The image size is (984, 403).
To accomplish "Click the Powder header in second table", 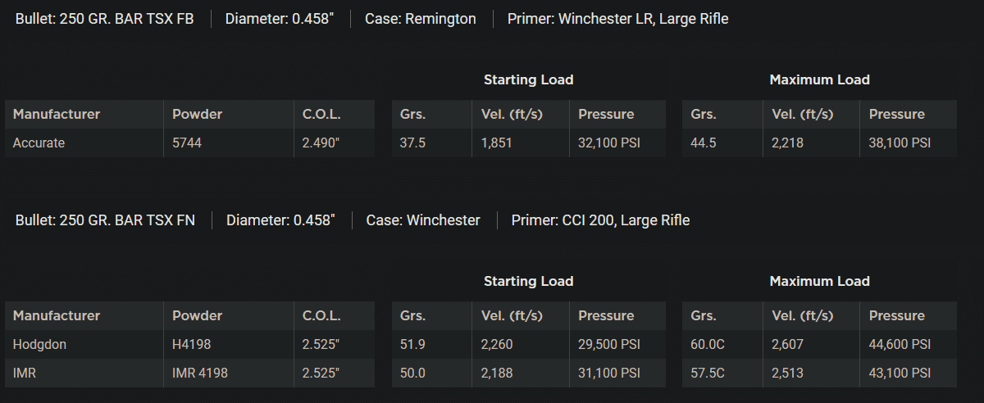I will click(197, 316).
